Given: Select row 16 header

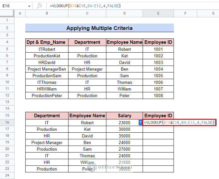Looking at the screenshot, I should [7, 123].
